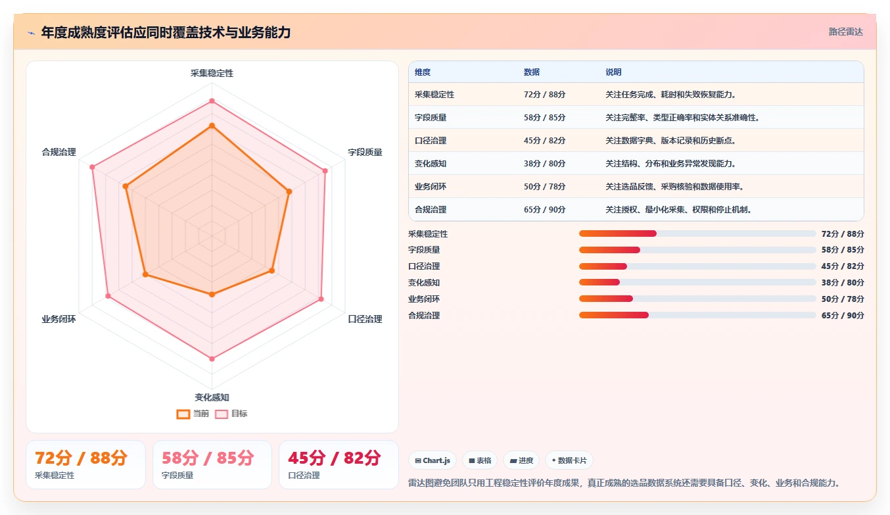Click the summary sentence beginning 雷达图避免团队
The height and width of the screenshot is (515, 890).
(x=624, y=483)
